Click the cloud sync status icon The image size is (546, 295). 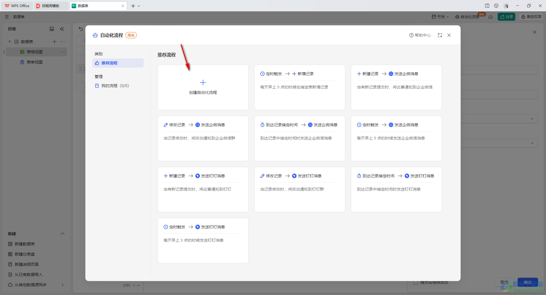pyautogui.click(x=491, y=17)
